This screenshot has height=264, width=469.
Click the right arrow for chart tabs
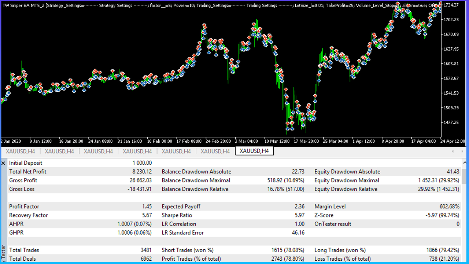click(x=462, y=151)
